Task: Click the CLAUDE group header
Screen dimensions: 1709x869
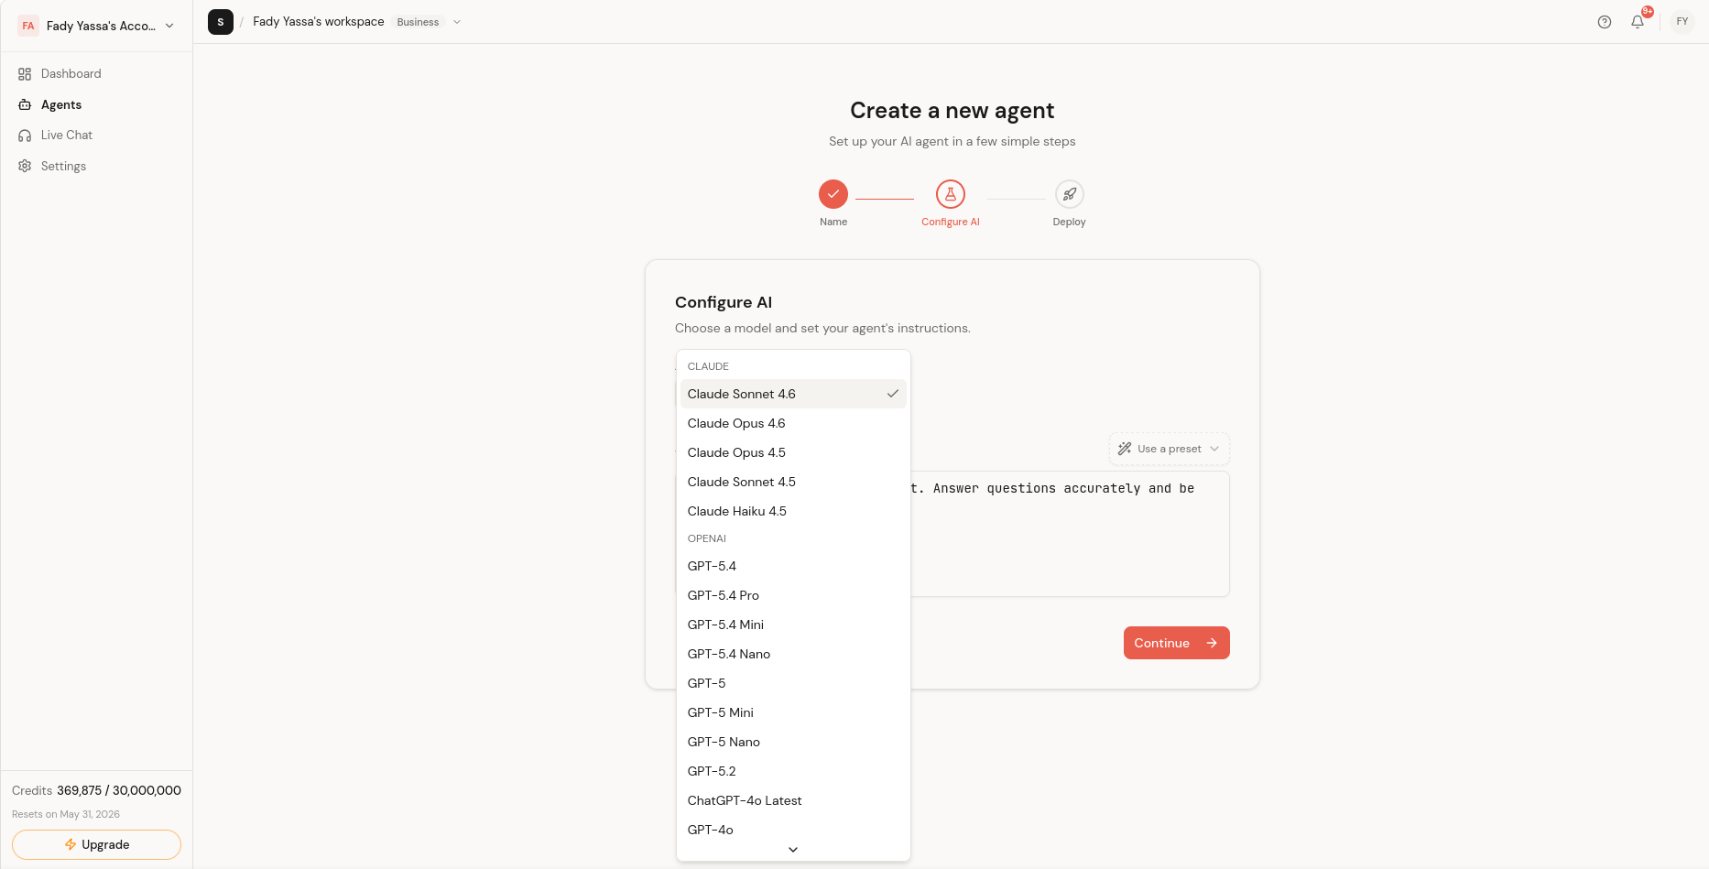Action: coord(708,366)
